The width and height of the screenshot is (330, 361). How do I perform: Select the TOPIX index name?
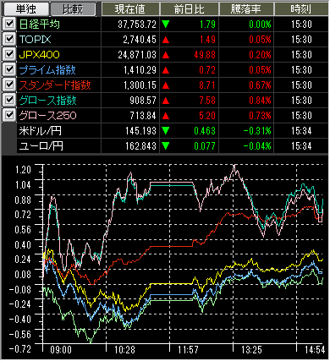(x=35, y=40)
